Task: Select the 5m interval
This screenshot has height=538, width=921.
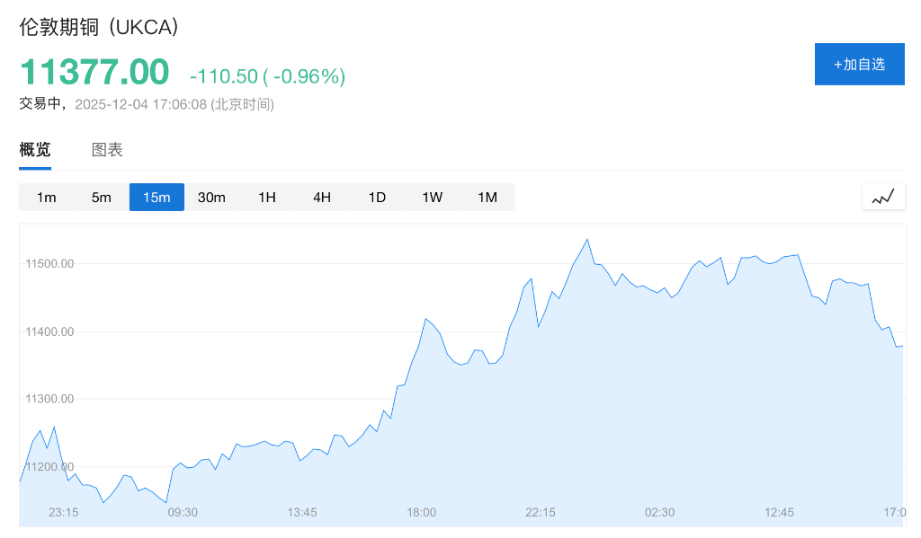Action: (x=102, y=198)
